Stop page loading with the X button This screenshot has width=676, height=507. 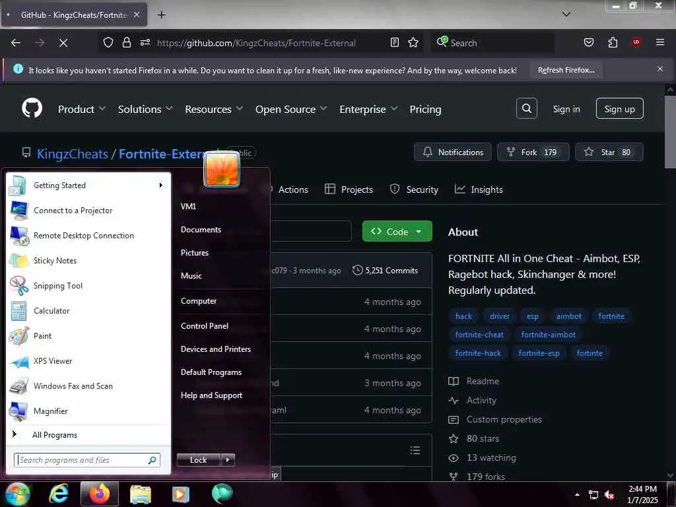[63, 43]
